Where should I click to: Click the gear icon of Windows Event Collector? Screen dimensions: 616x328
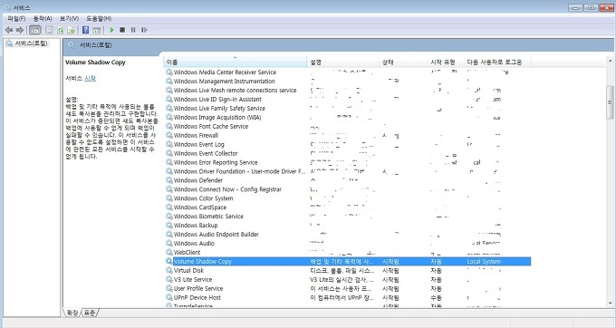coord(168,153)
